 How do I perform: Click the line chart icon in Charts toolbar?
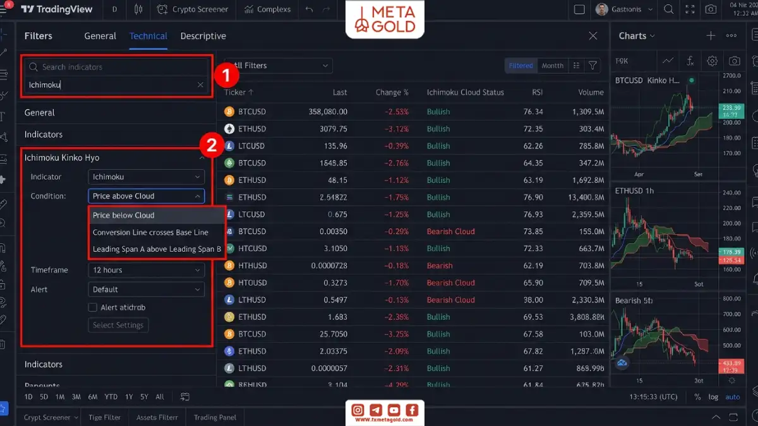click(668, 61)
